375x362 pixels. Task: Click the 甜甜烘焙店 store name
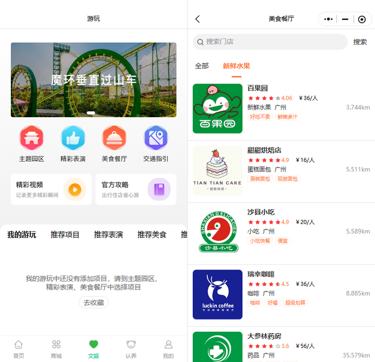click(x=264, y=150)
